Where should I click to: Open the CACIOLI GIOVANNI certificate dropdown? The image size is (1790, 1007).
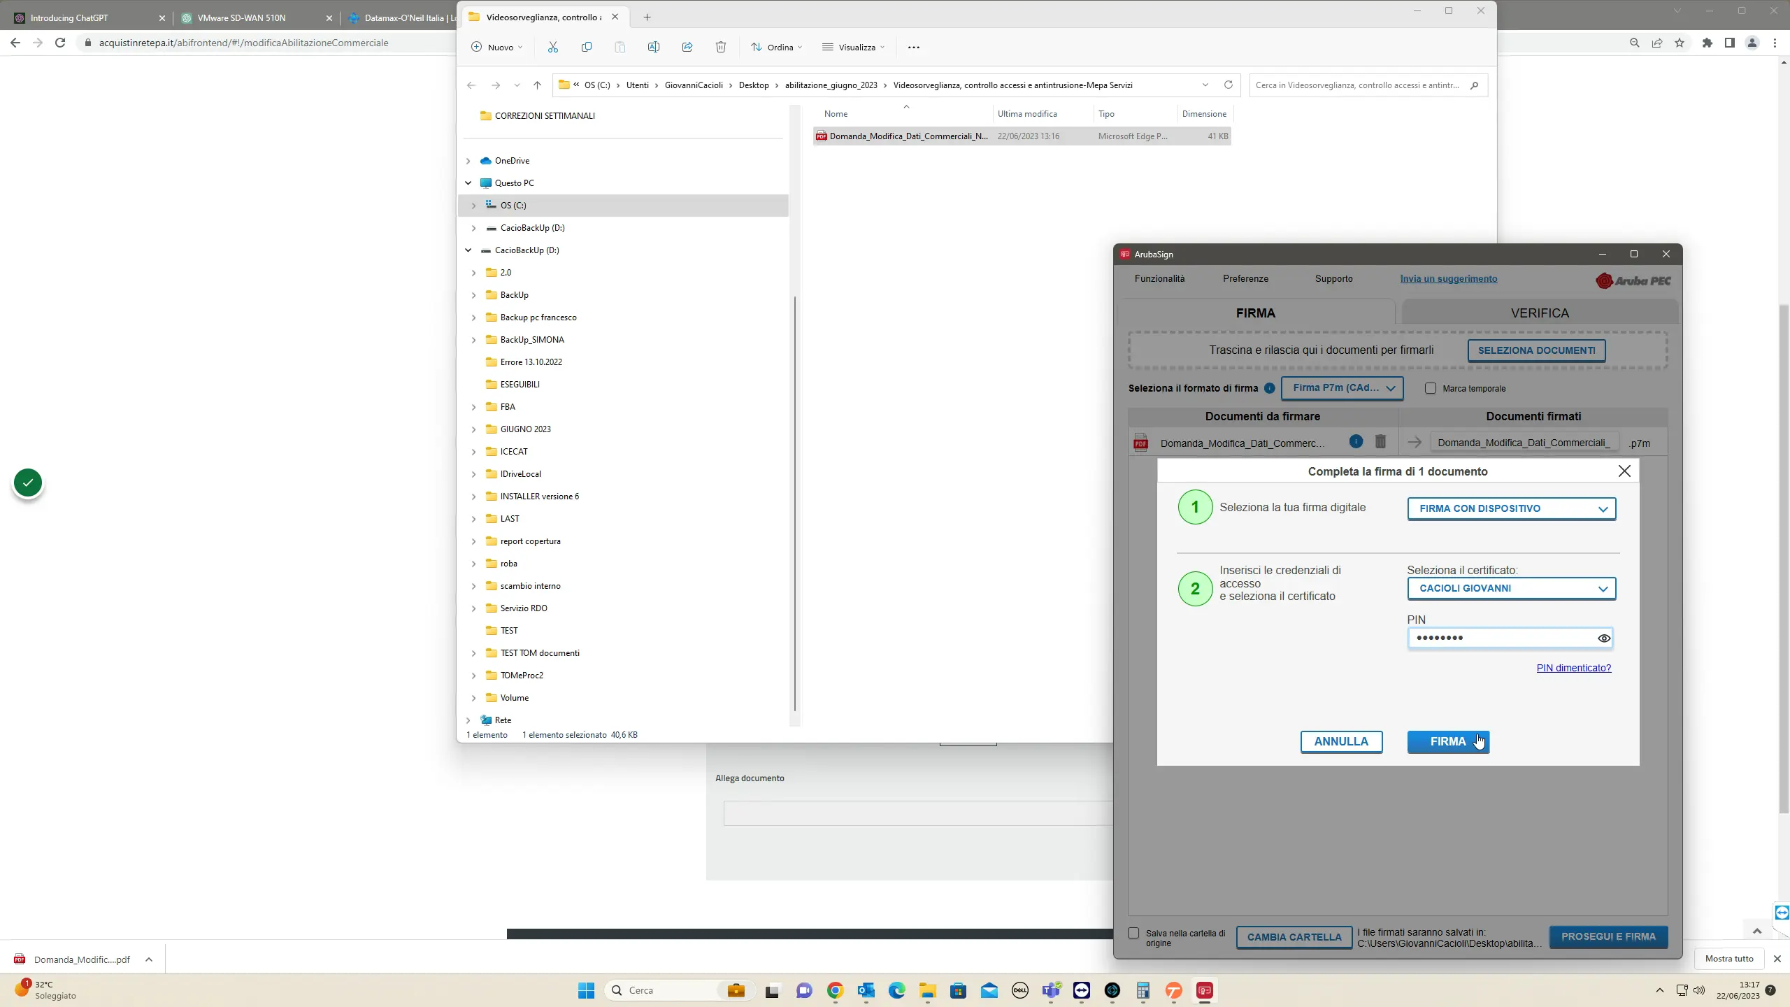(x=1511, y=588)
